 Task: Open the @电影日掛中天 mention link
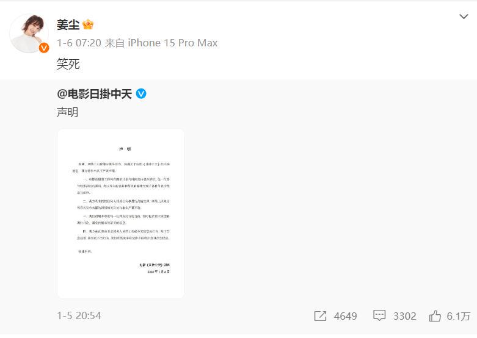[x=94, y=93]
